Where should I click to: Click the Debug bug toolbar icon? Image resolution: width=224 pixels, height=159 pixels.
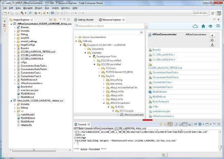[36, 13]
